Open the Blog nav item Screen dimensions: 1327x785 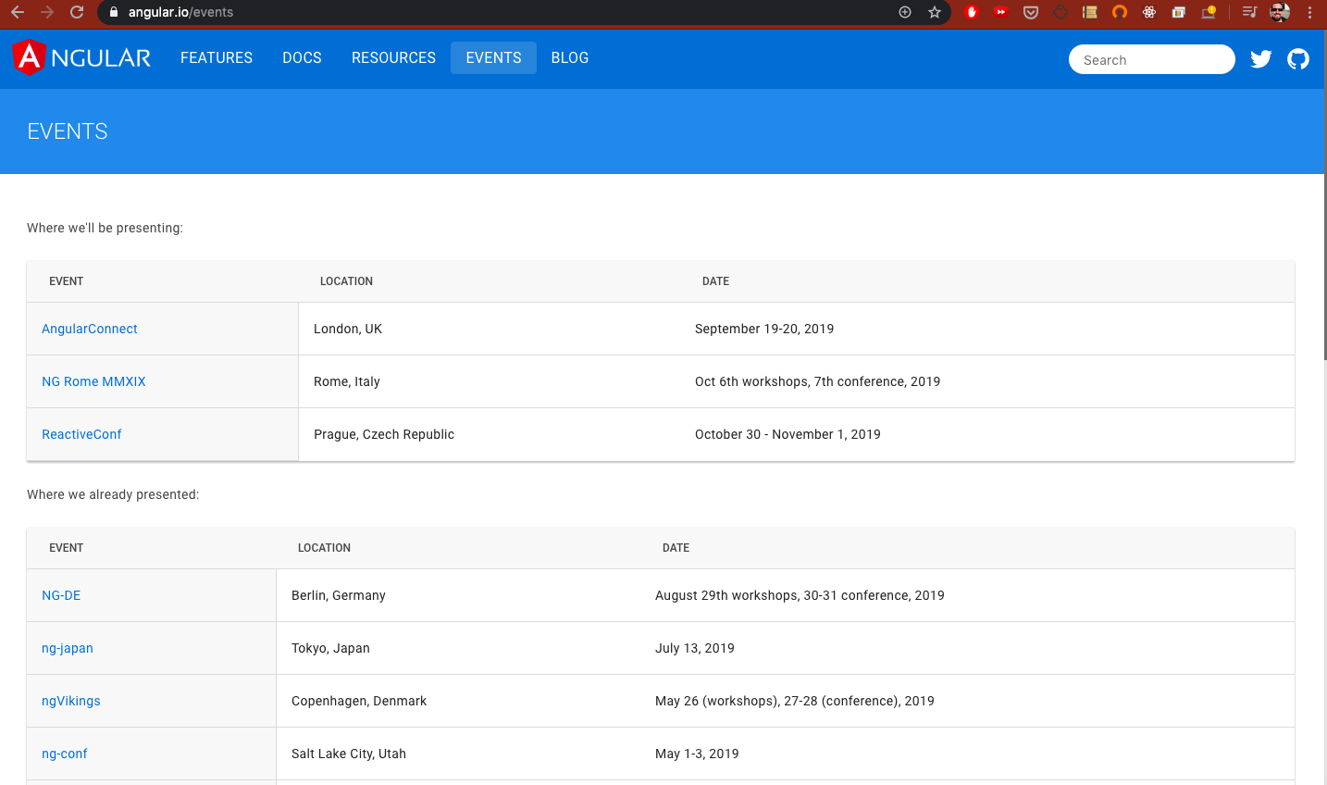point(570,57)
